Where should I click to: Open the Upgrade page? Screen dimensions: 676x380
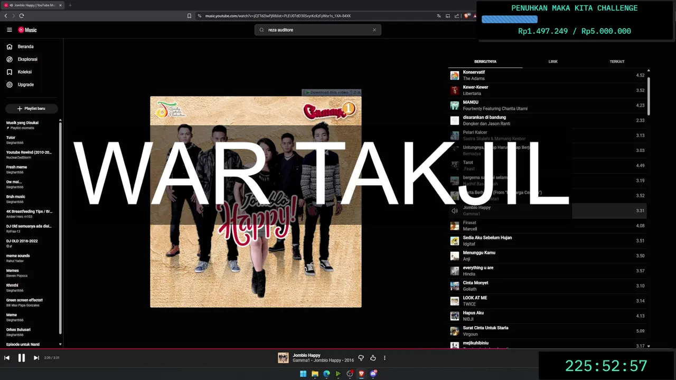pos(21,84)
